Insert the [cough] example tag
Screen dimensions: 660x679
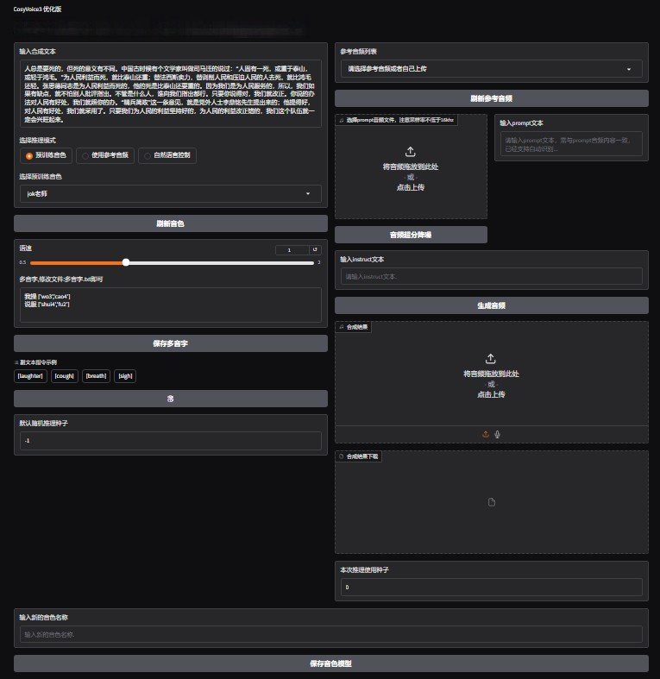(64, 376)
